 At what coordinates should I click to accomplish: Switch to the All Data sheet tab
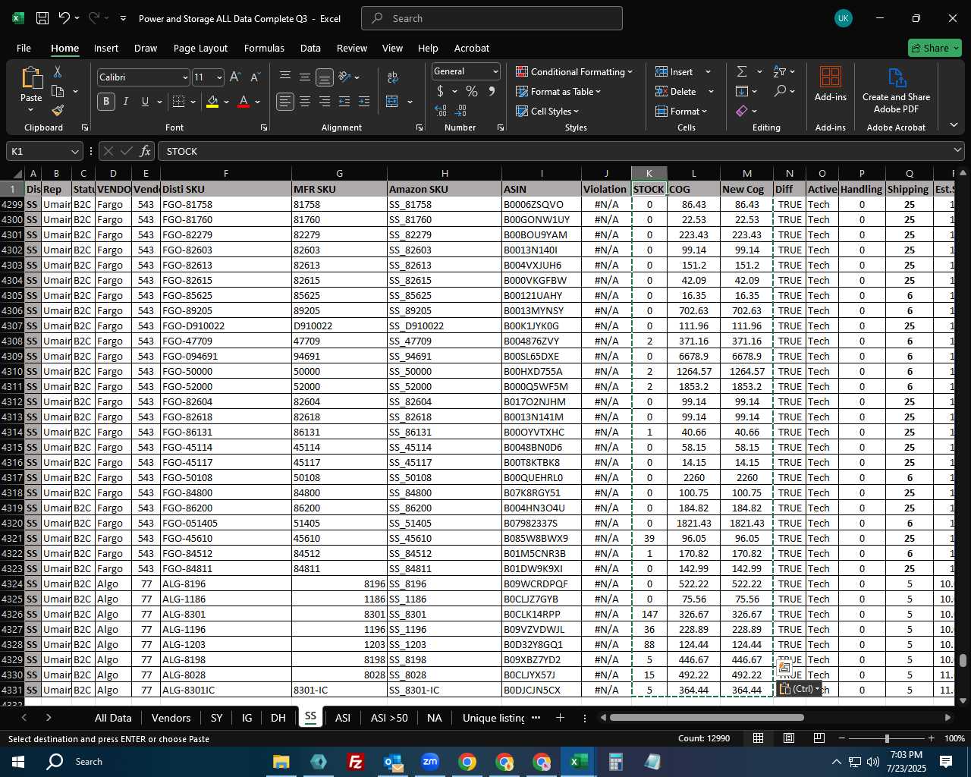(113, 718)
